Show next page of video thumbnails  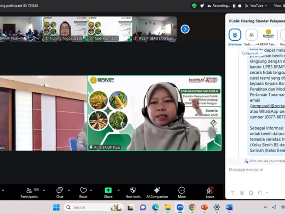click(x=185, y=29)
